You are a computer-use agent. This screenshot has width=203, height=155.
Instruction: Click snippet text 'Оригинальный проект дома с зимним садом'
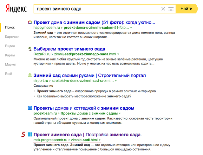pyautogui.click(x=103, y=121)
